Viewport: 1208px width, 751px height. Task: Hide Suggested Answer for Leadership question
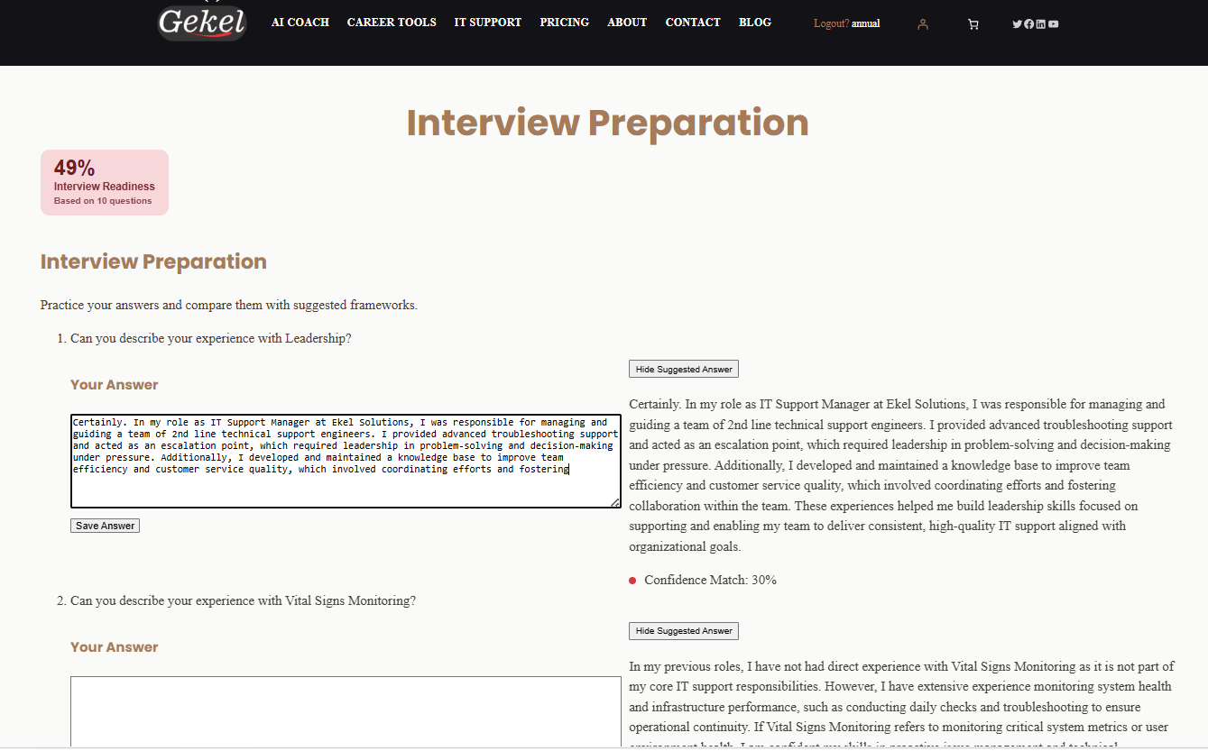click(x=684, y=369)
